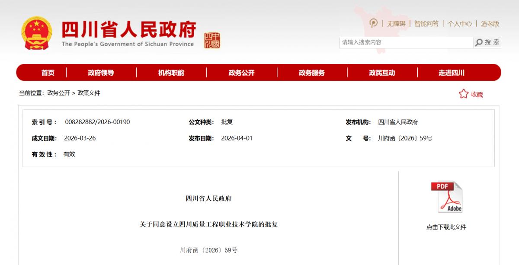Open 智能问答 smart Q&A
The image size is (519, 265).
coord(426,24)
